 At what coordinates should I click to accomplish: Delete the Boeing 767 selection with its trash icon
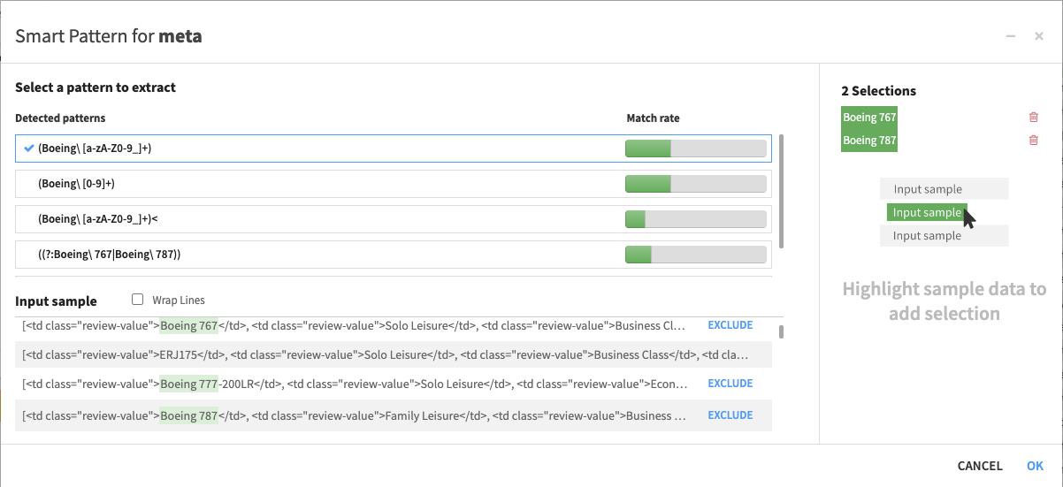(1033, 117)
